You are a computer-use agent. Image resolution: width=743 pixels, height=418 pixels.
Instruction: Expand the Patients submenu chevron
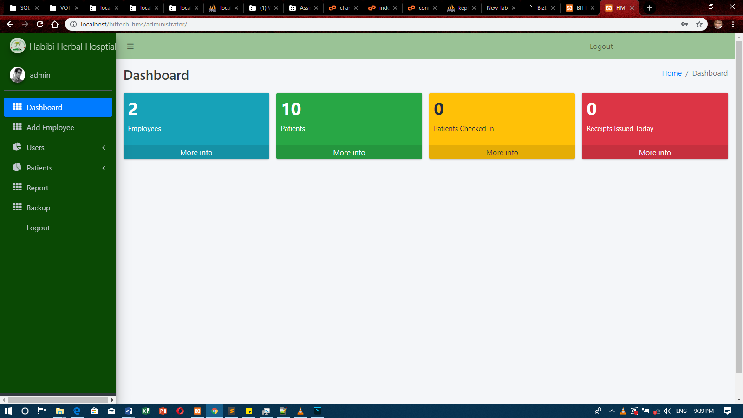(104, 168)
